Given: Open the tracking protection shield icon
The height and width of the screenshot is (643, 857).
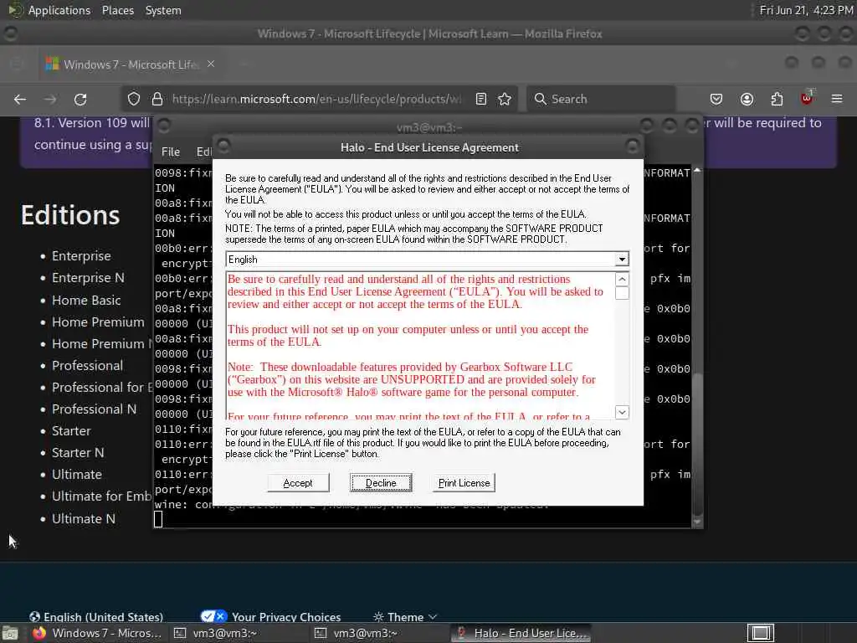Looking at the screenshot, I should 134,99.
